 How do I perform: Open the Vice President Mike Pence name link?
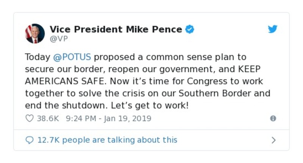116,29
